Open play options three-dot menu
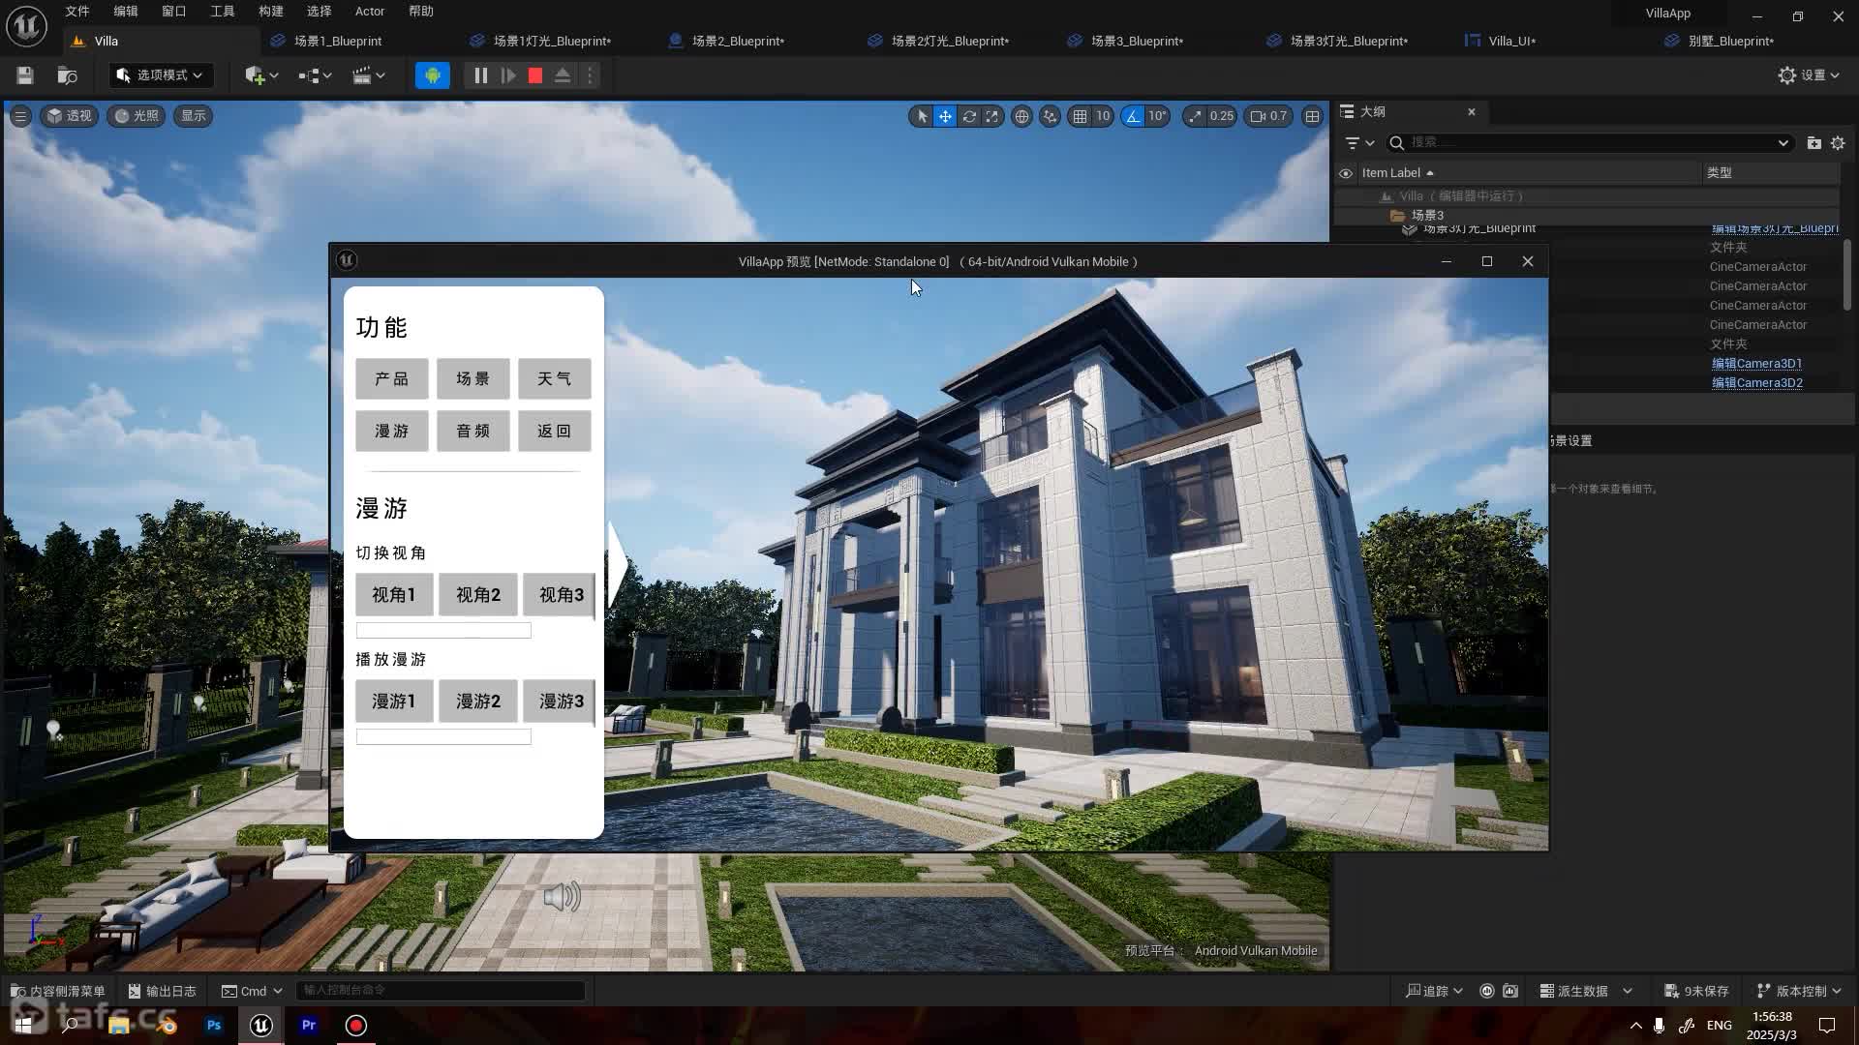Screen dimensions: 1859x1045 tap(590, 75)
